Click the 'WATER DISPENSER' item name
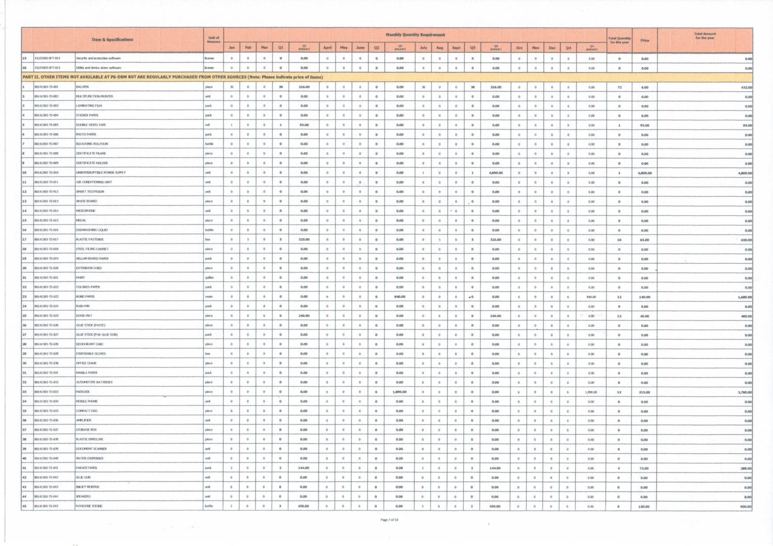 tap(90, 458)
